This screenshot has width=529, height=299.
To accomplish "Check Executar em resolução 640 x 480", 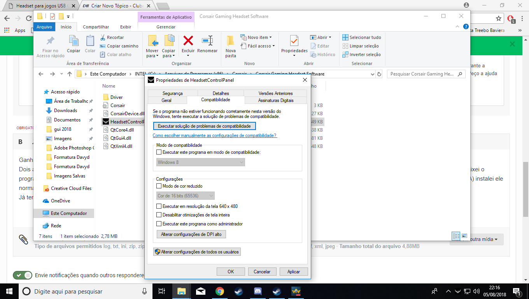I will 159,206.
